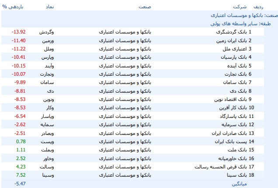Viewport: 278px width, 188px height.
Task: Click the symbol وملل
Action: click(x=49, y=49)
